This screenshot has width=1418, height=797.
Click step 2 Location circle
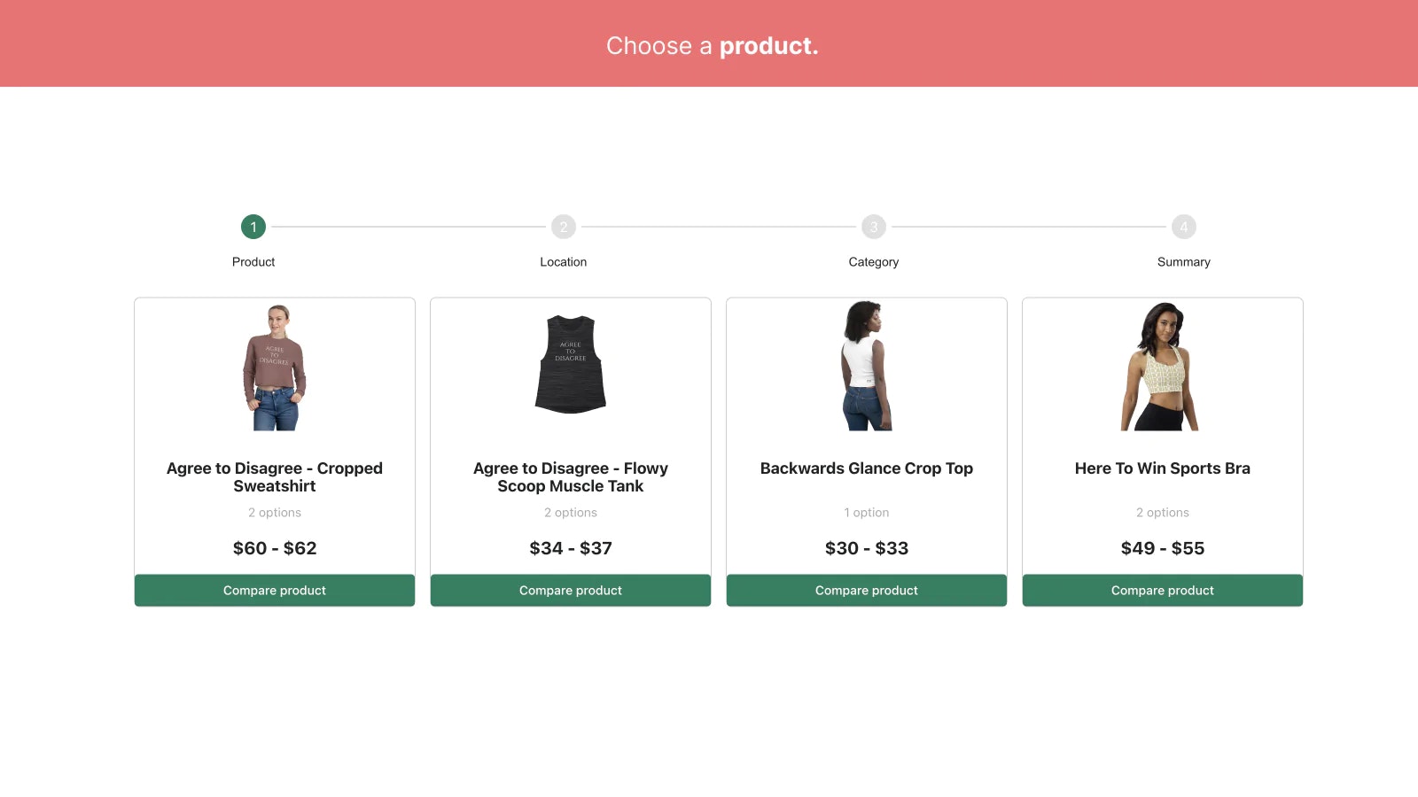[564, 227]
